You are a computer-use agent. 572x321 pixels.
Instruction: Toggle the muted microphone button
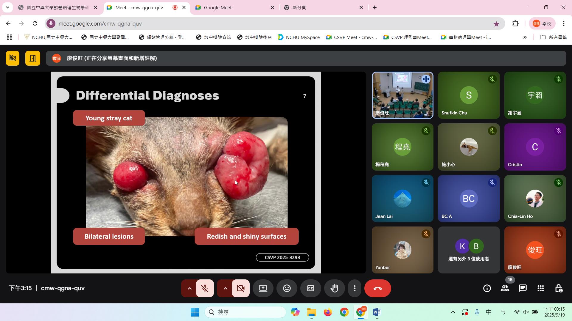(x=205, y=288)
